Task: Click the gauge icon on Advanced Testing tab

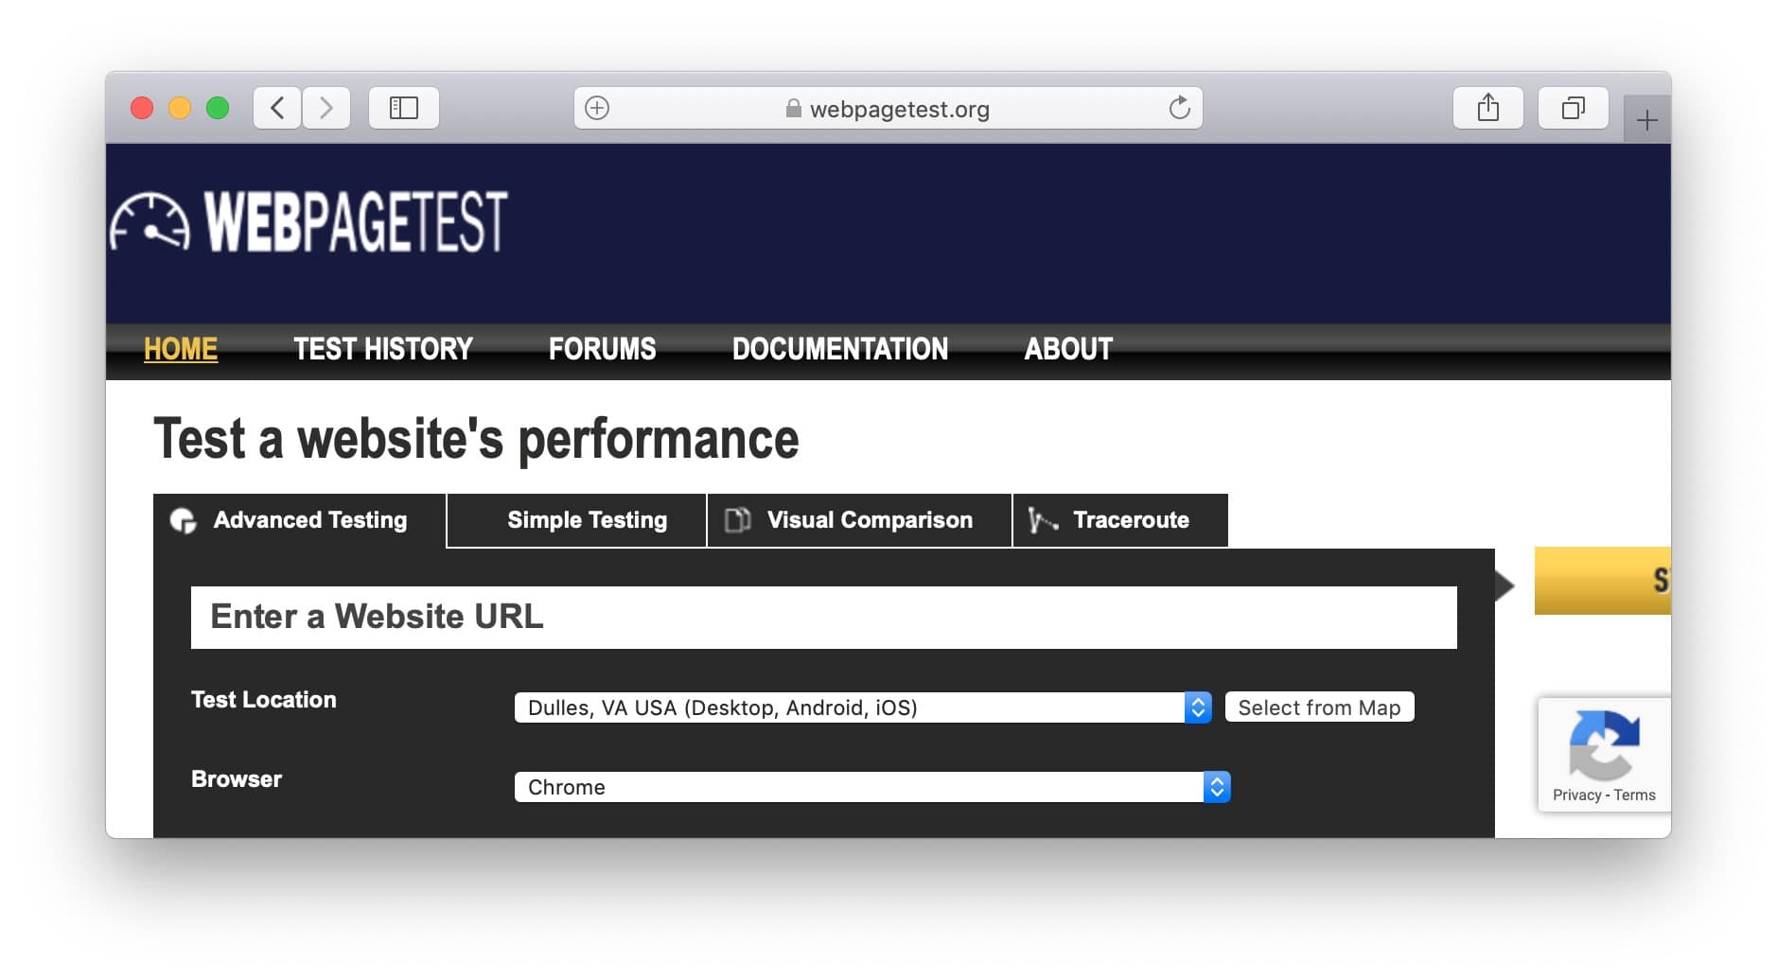Action: pos(185,519)
